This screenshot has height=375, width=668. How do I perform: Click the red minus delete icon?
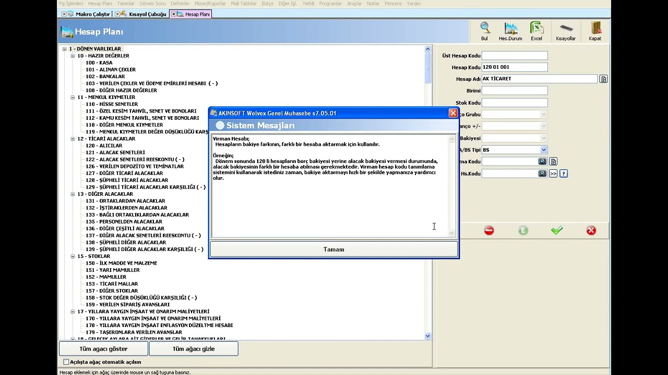click(x=489, y=230)
